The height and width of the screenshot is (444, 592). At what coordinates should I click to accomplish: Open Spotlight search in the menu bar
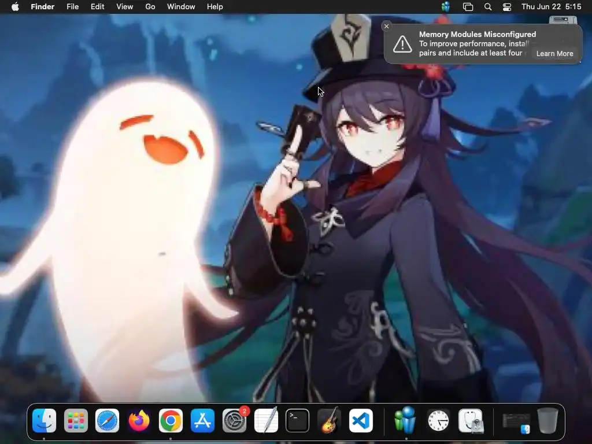[x=488, y=7]
